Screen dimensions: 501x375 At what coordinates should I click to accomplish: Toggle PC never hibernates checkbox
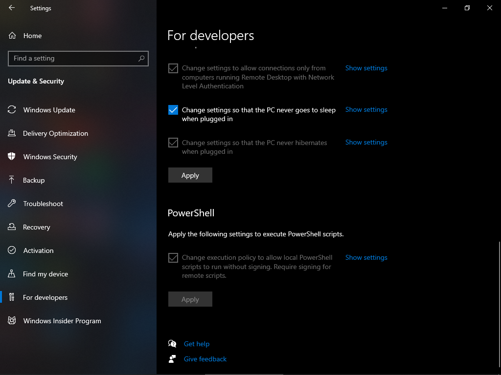tap(173, 143)
